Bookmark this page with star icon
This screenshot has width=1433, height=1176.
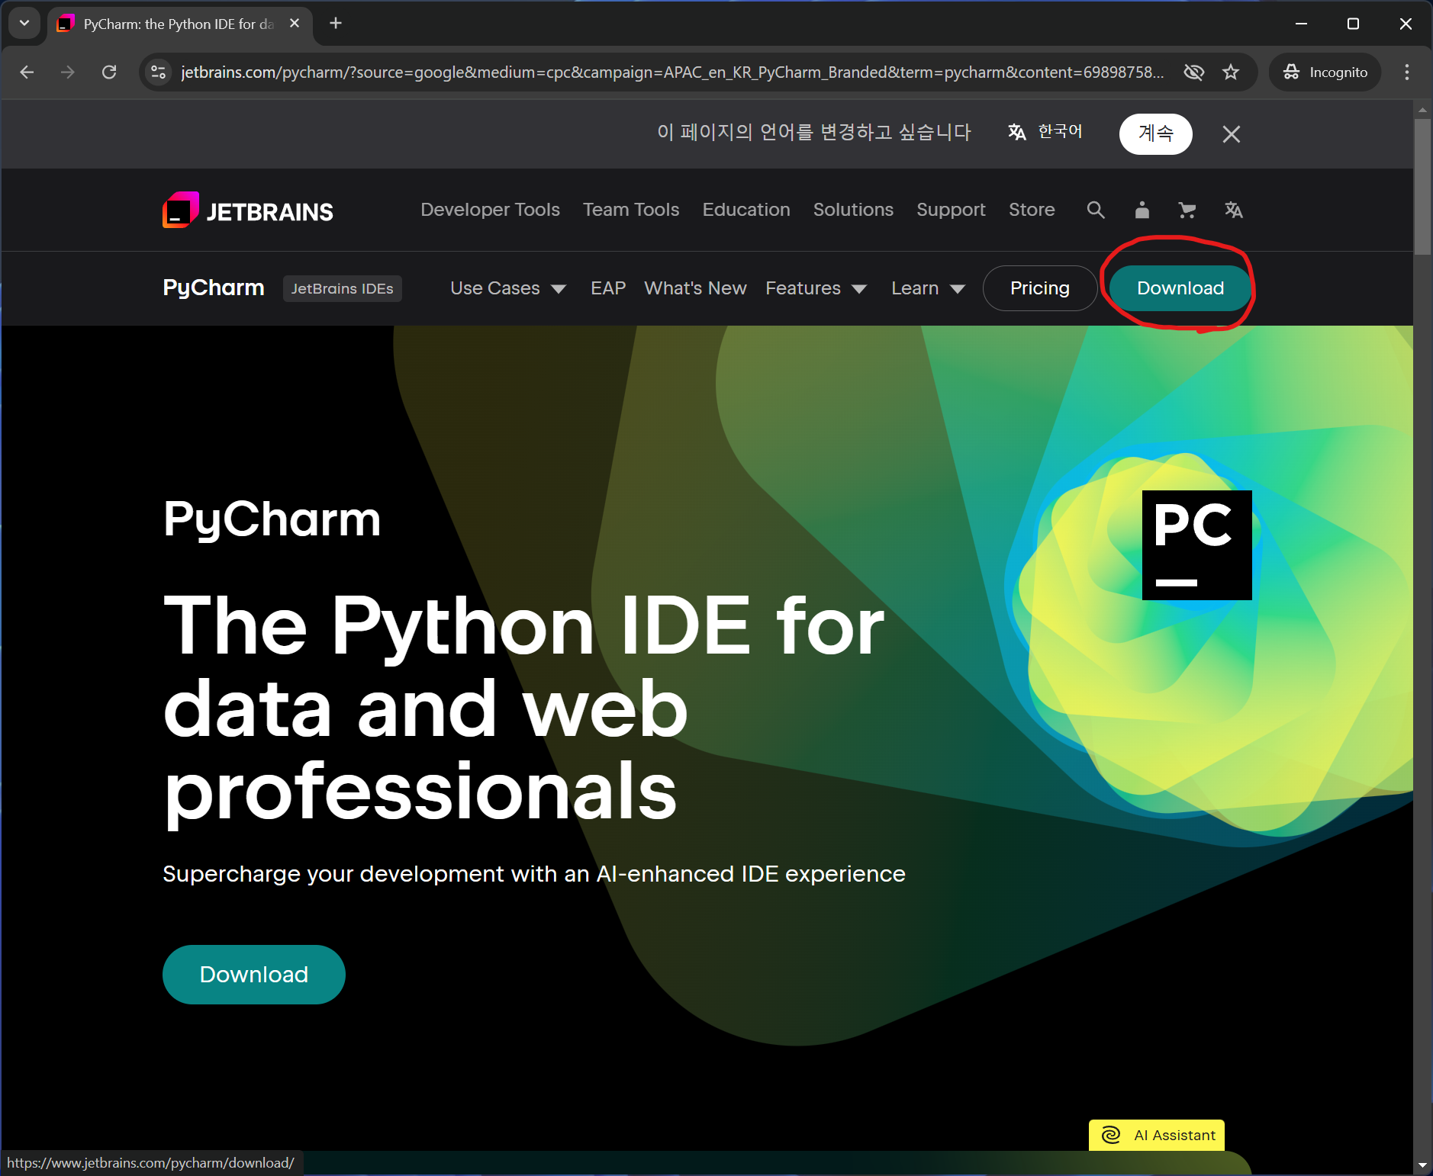pyautogui.click(x=1230, y=72)
